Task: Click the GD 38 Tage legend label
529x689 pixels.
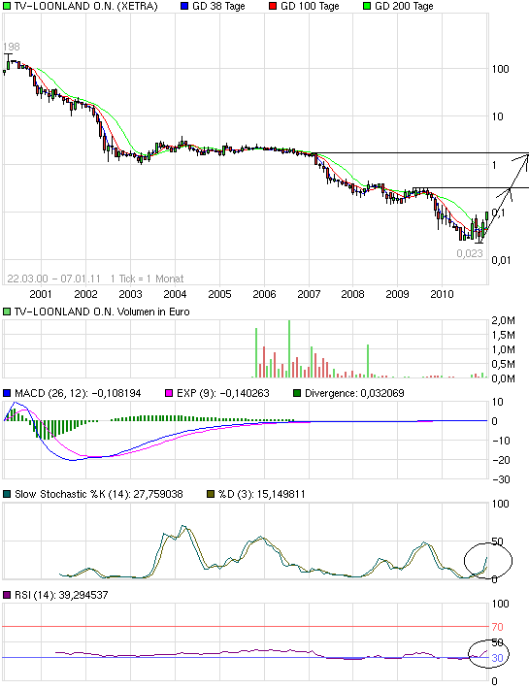Action: tap(218, 6)
